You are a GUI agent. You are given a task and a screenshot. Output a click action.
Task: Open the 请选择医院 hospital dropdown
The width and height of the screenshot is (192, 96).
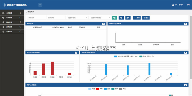[x=77, y=18]
